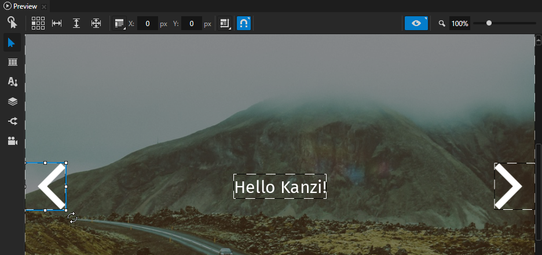The width and height of the screenshot is (542, 255).
Task: Activate the blue arrow Node tool
Action: 12,43
